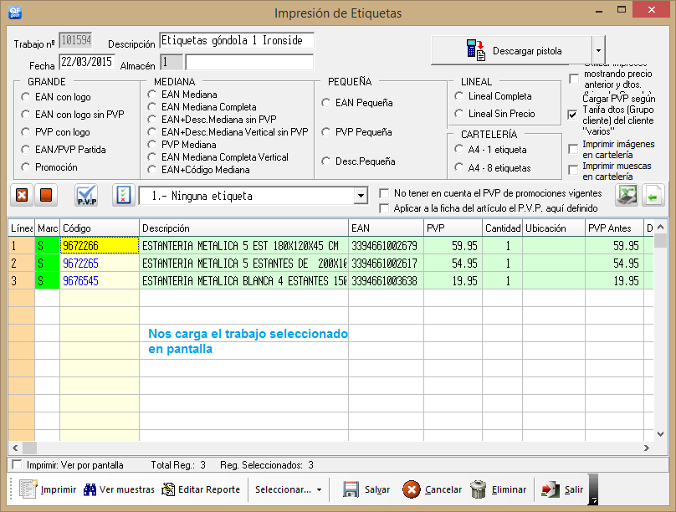Click the Imprimir printer icon
The height and width of the screenshot is (512, 676).
[28, 489]
